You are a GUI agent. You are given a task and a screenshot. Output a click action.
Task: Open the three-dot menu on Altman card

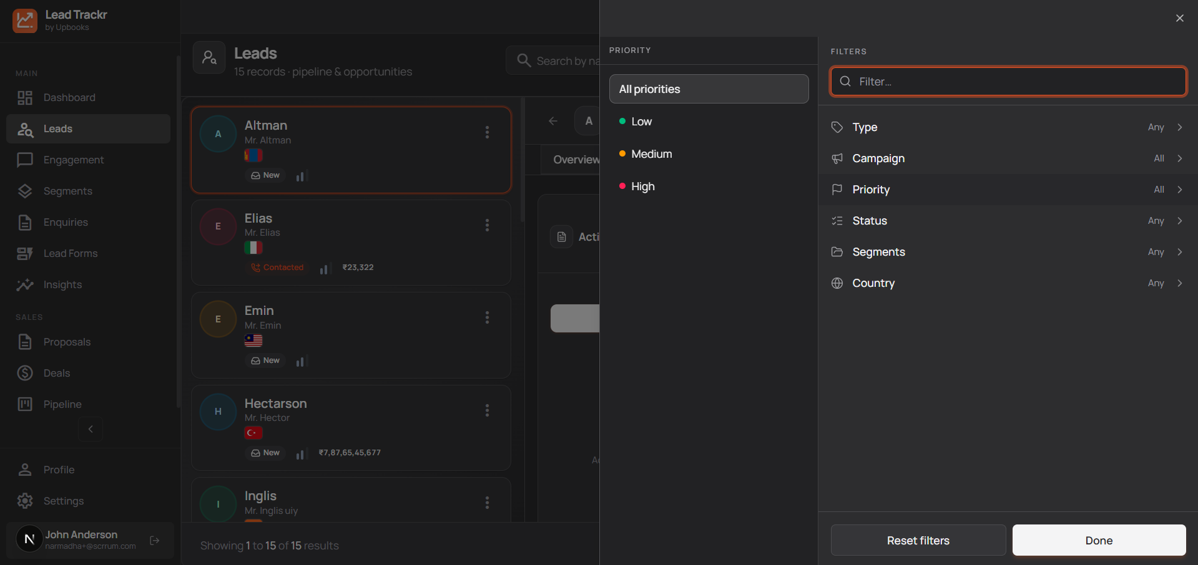point(487,132)
